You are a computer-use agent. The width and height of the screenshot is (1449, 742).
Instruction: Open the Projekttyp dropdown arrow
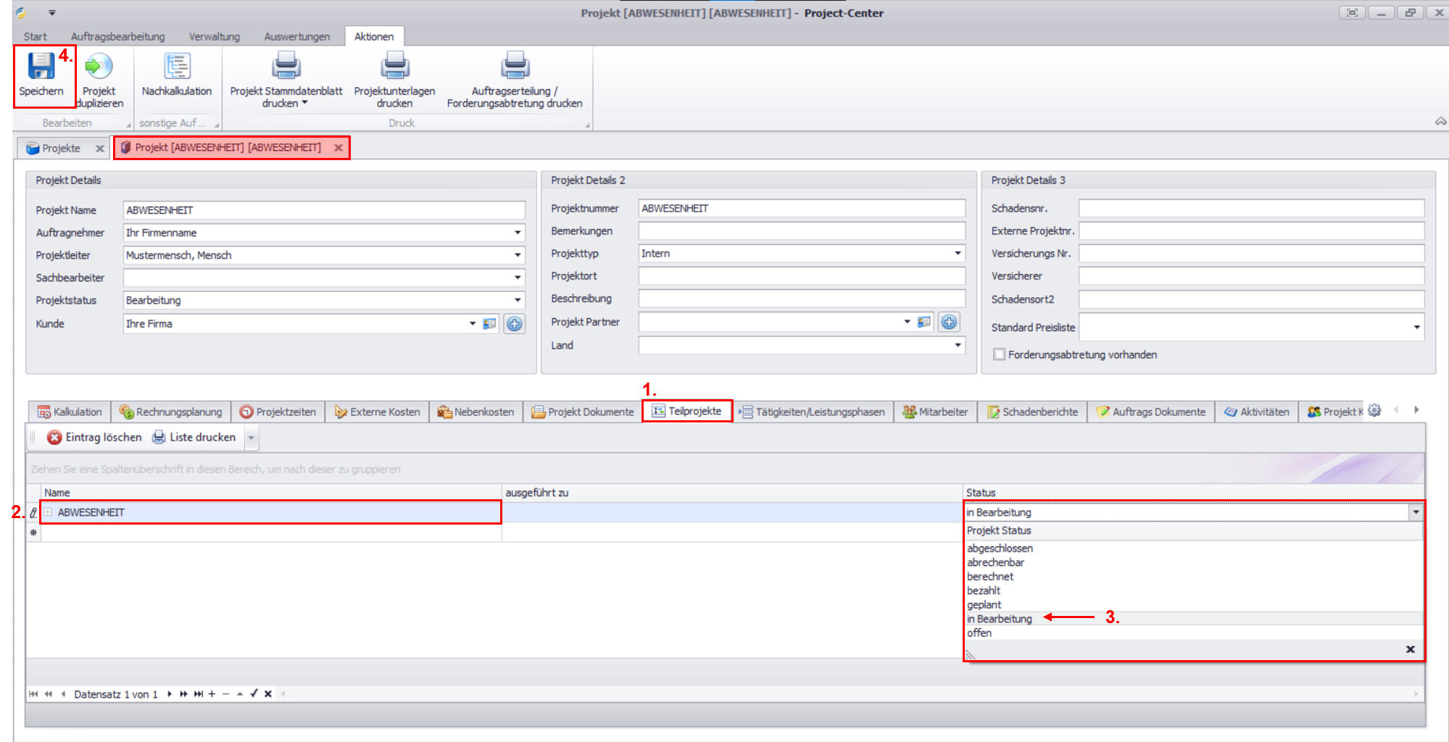pyautogui.click(x=958, y=254)
